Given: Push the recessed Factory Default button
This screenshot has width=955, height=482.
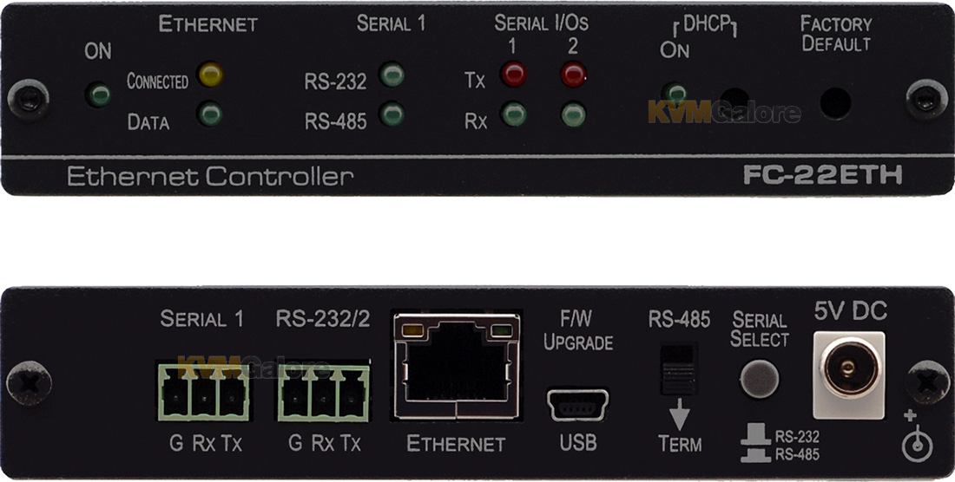Looking at the screenshot, I should (x=835, y=103).
